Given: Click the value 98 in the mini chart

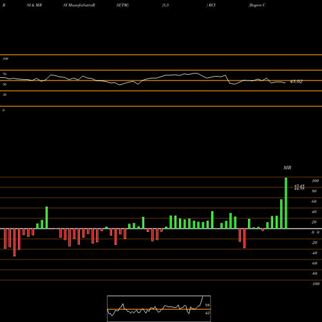Looking at the screenshot, I should click(x=207, y=305).
